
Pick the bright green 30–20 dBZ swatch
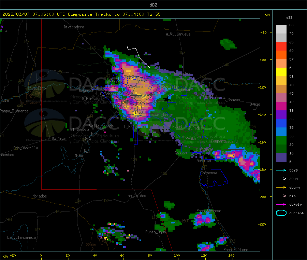point(281,140)
